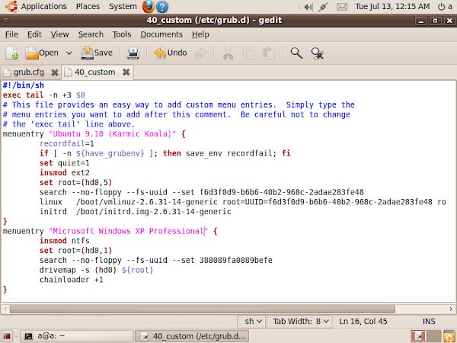Image resolution: width=457 pixels, height=343 pixels.
Task: Expand the Open recent files arrow
Action: point(69,53)
